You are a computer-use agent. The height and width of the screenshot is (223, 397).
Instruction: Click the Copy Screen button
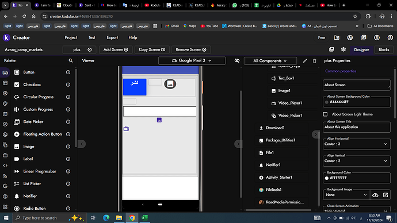pos(152,49)
